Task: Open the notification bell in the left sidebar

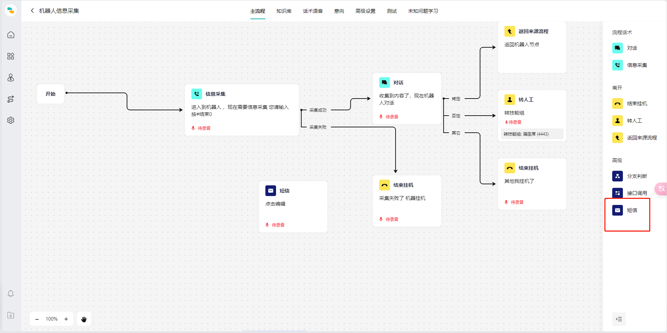Action: (x=11, y=294)
